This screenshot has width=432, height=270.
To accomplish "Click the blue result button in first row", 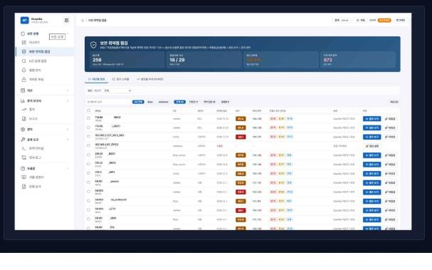I will click(x=372, y=119).
